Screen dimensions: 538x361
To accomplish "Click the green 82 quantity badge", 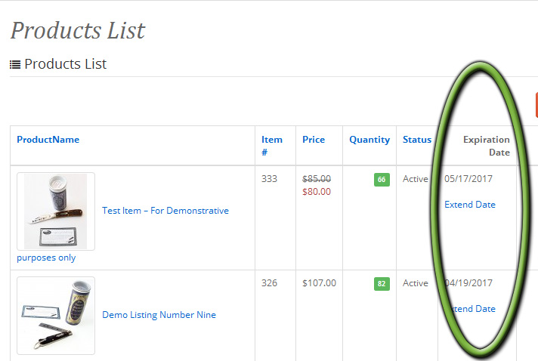I will (x=382, y=284).
